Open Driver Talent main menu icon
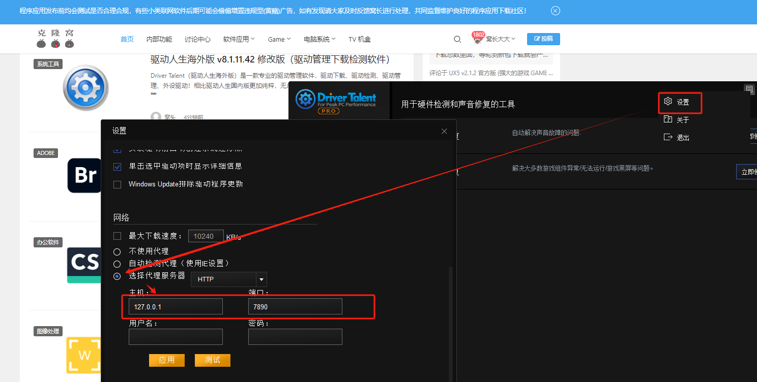Screen dimensions: 757x382 tap(749, 88)
